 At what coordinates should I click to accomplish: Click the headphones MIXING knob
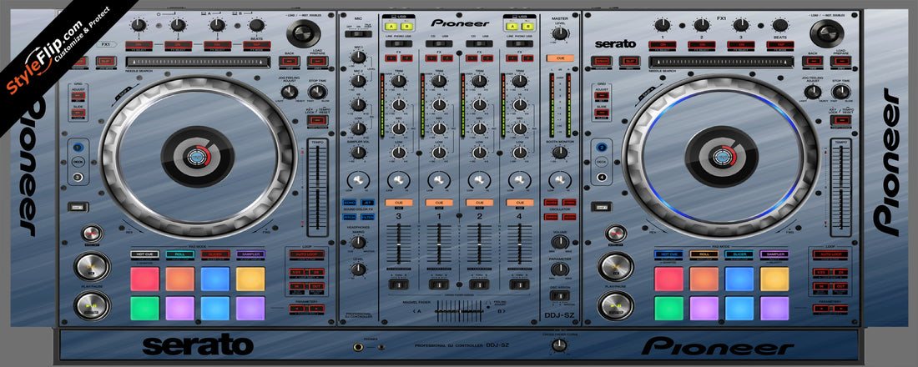[x=358, y=241]
